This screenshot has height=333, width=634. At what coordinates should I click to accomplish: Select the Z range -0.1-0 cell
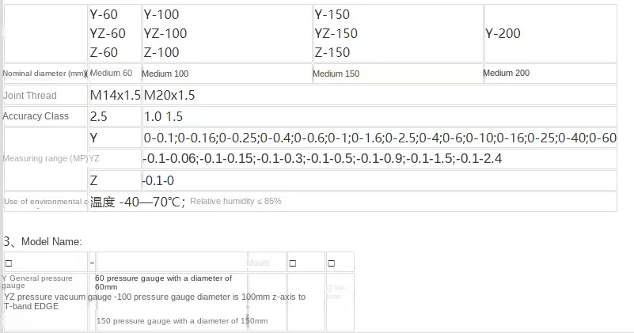tap(379, 180)
